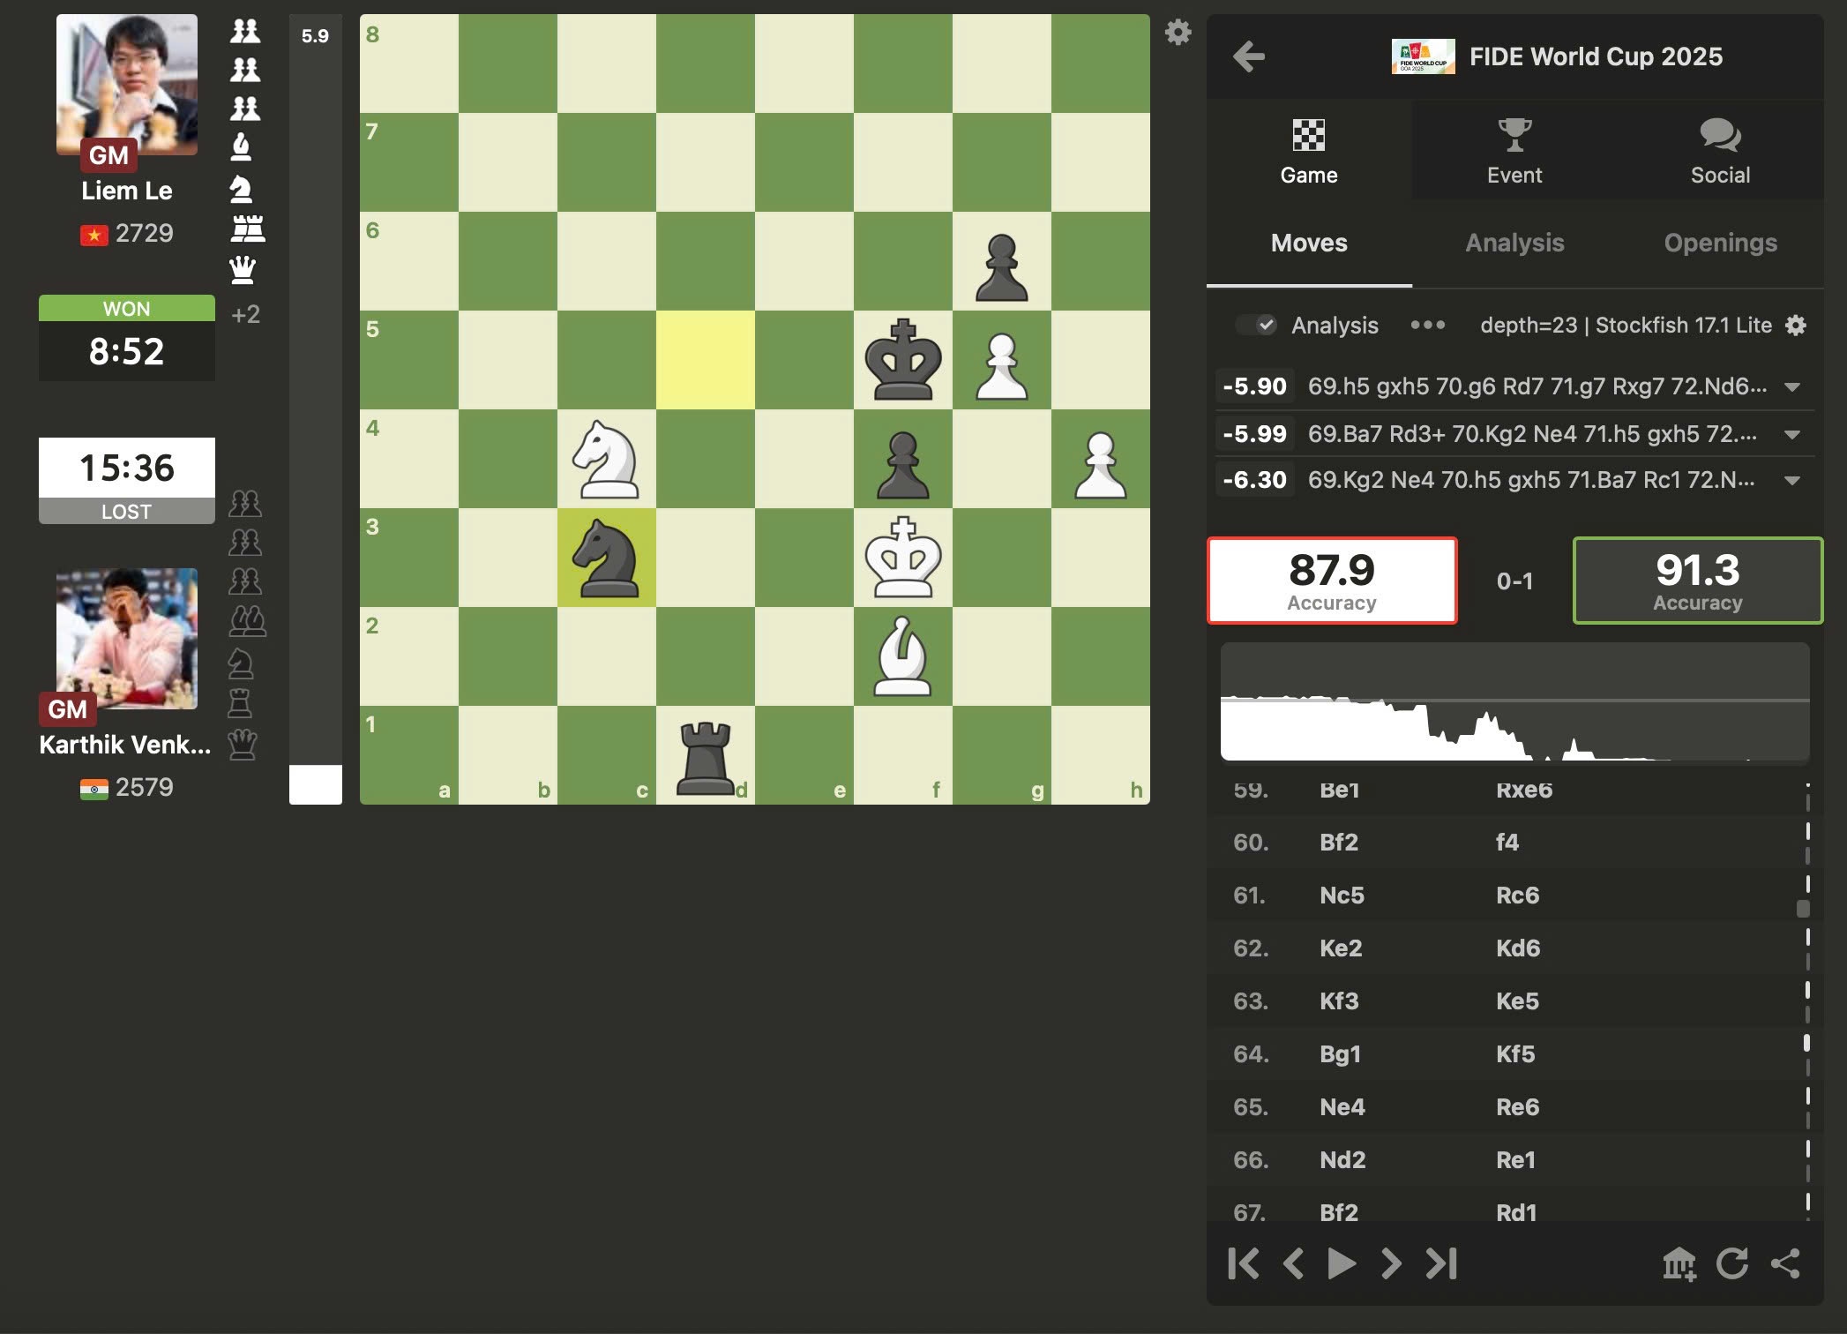Image resolution: width=1847 pixels, height=1334 pixels.
Task: Switch to the Openings tab
Action: (1719, 244)
